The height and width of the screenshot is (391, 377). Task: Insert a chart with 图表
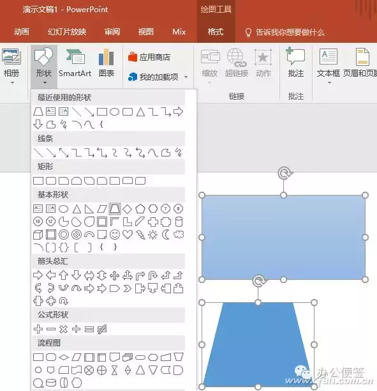pyautogui.click(x=107, y=63)
